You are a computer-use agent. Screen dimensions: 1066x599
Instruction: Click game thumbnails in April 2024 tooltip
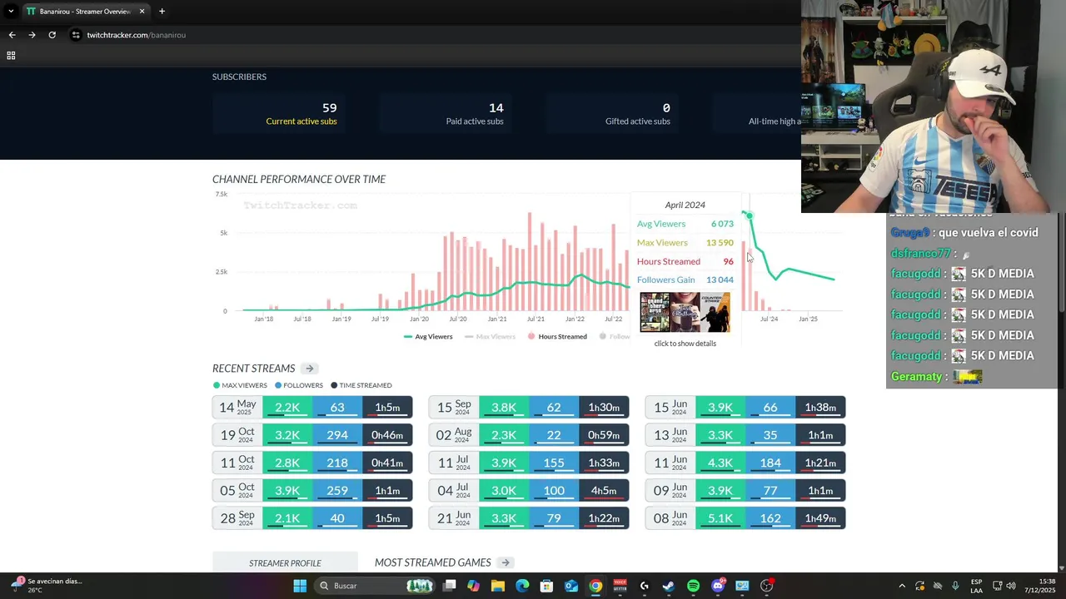[x=685, y=312]
